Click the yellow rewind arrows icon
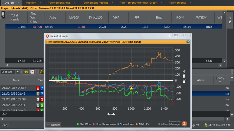 point(26,72)
